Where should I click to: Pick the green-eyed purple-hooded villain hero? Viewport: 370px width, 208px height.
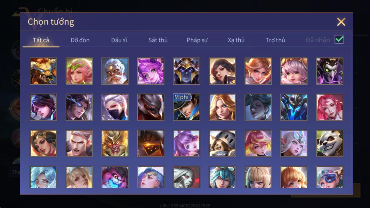pos(330,71)
